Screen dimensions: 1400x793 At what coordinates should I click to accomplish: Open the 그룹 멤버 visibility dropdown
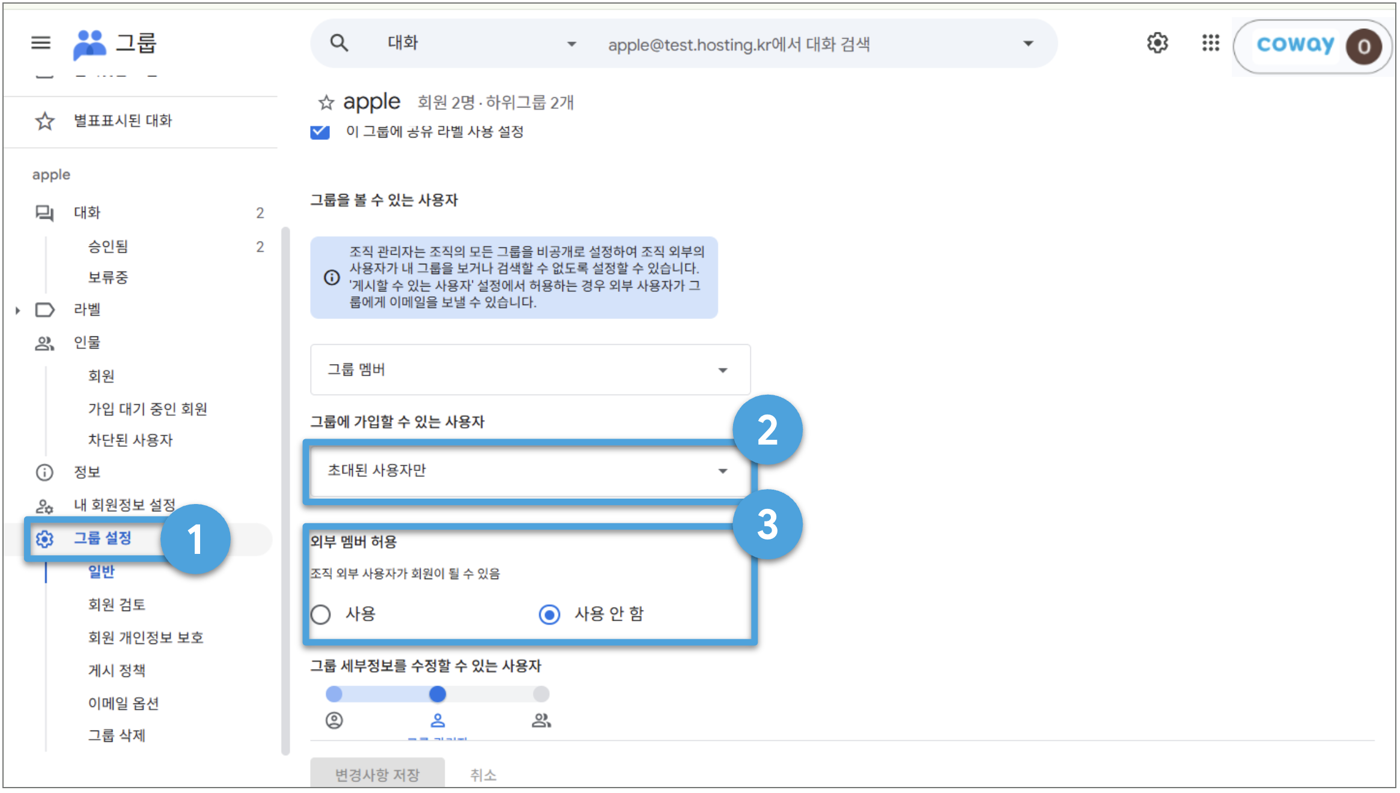[530, 369]
